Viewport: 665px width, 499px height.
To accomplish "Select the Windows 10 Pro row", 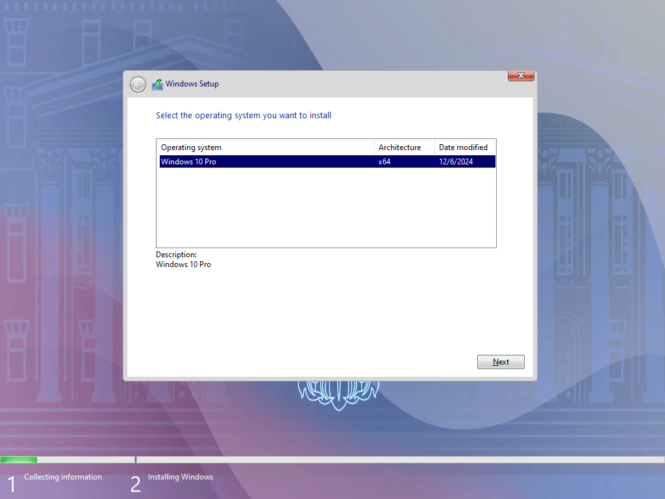I will 327,162.
